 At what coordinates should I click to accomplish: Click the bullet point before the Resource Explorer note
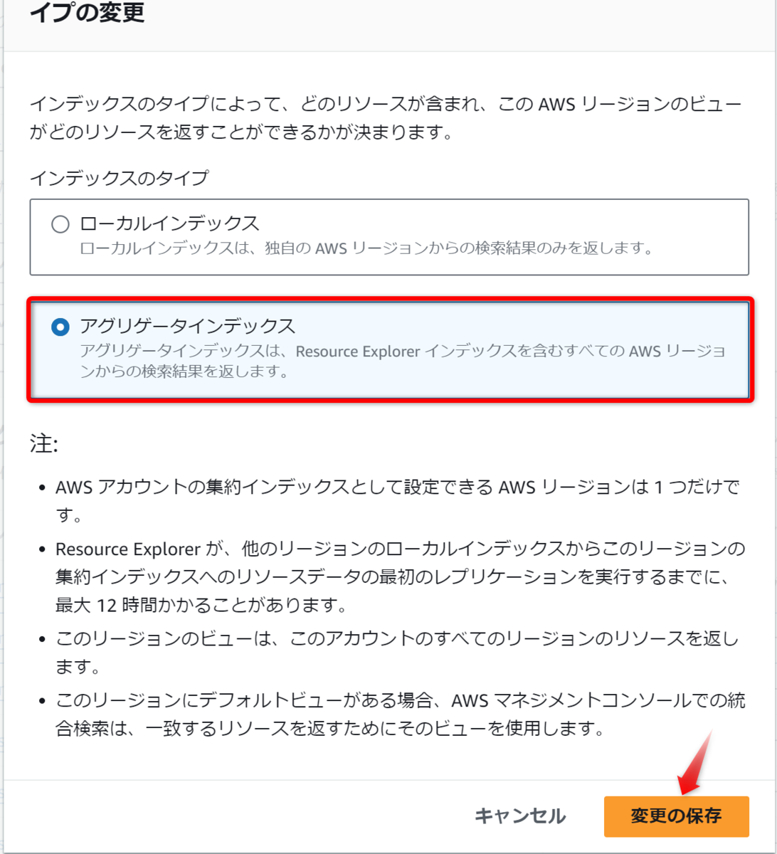pos(42,550)
